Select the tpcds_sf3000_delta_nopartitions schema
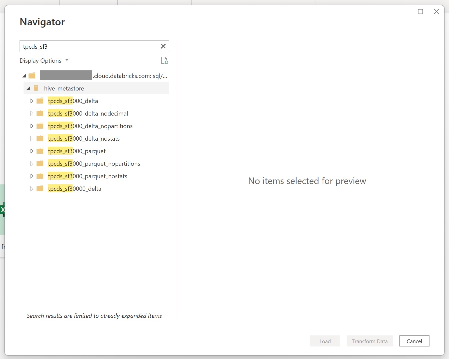 click(90, 126)
